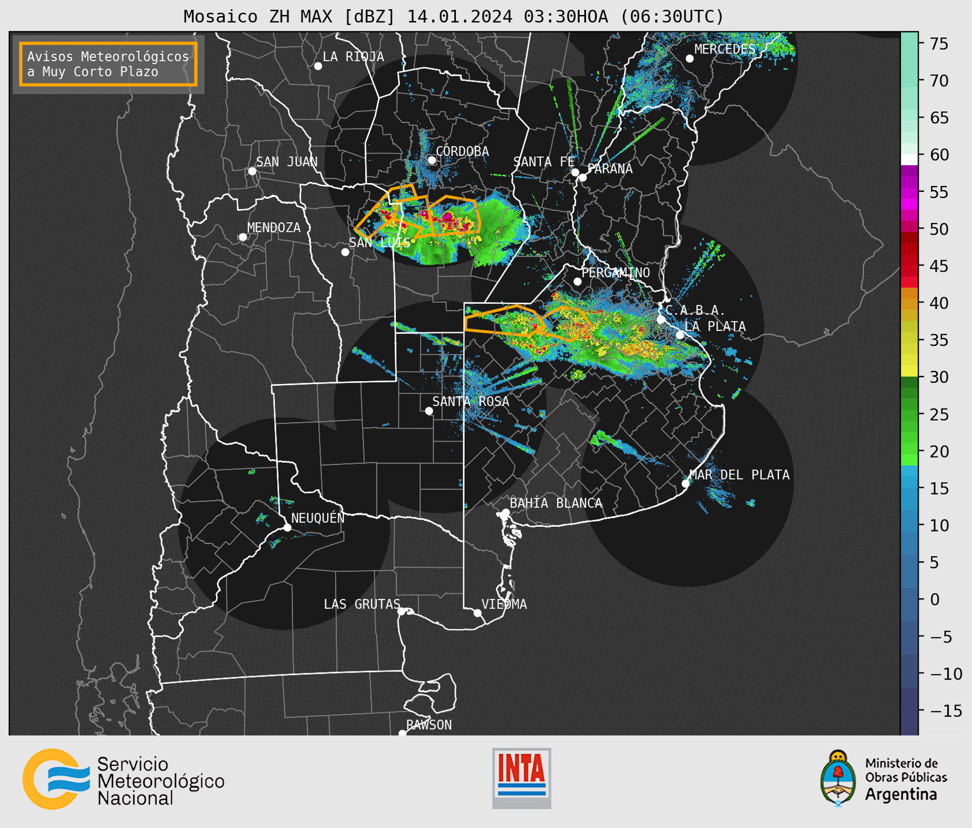Click the VIEDMA city label
972x828 pixels.
pos(504,604)
